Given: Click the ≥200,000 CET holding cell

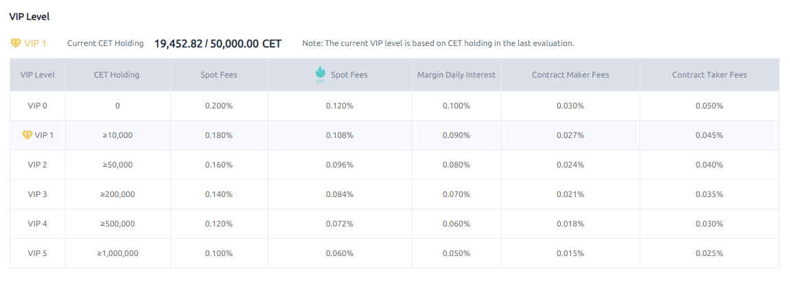Looking at the screenshot, I should click(x=117, y=194).
